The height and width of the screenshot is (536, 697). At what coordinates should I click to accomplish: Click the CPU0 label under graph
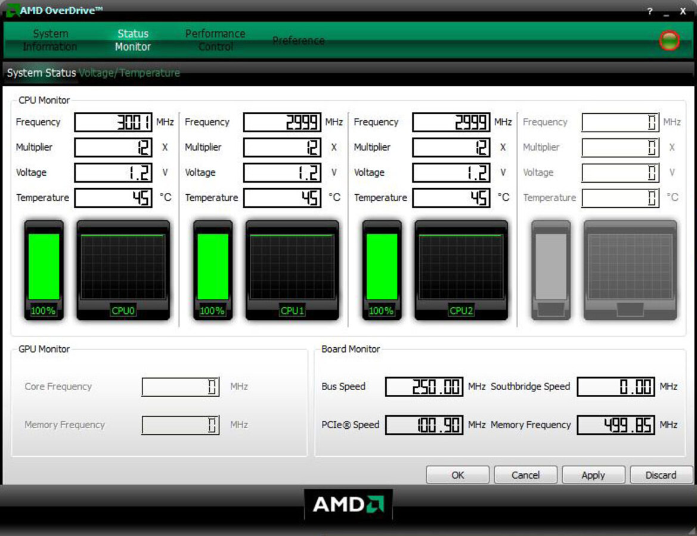tap(123, 310)
